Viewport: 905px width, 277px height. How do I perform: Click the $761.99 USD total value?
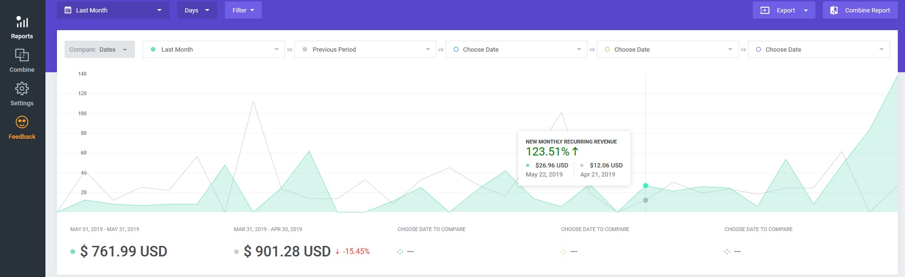pos(123,251)
